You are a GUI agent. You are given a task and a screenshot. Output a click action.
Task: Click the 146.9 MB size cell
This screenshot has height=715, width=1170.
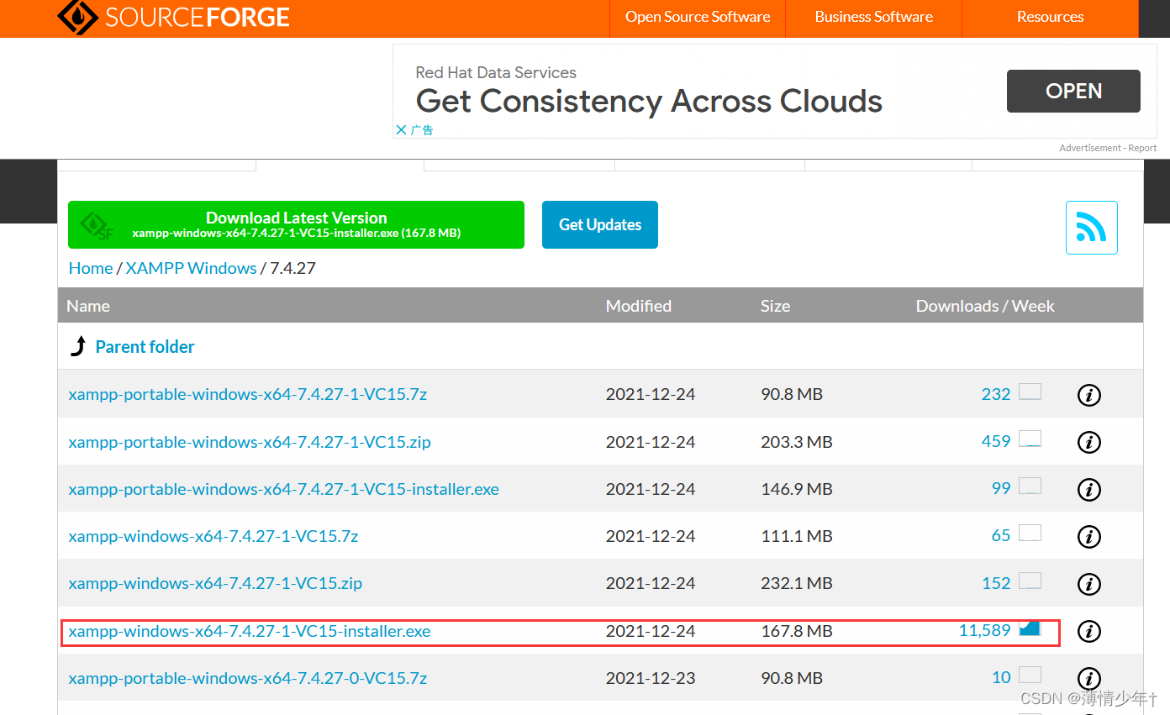coord(797,489)
